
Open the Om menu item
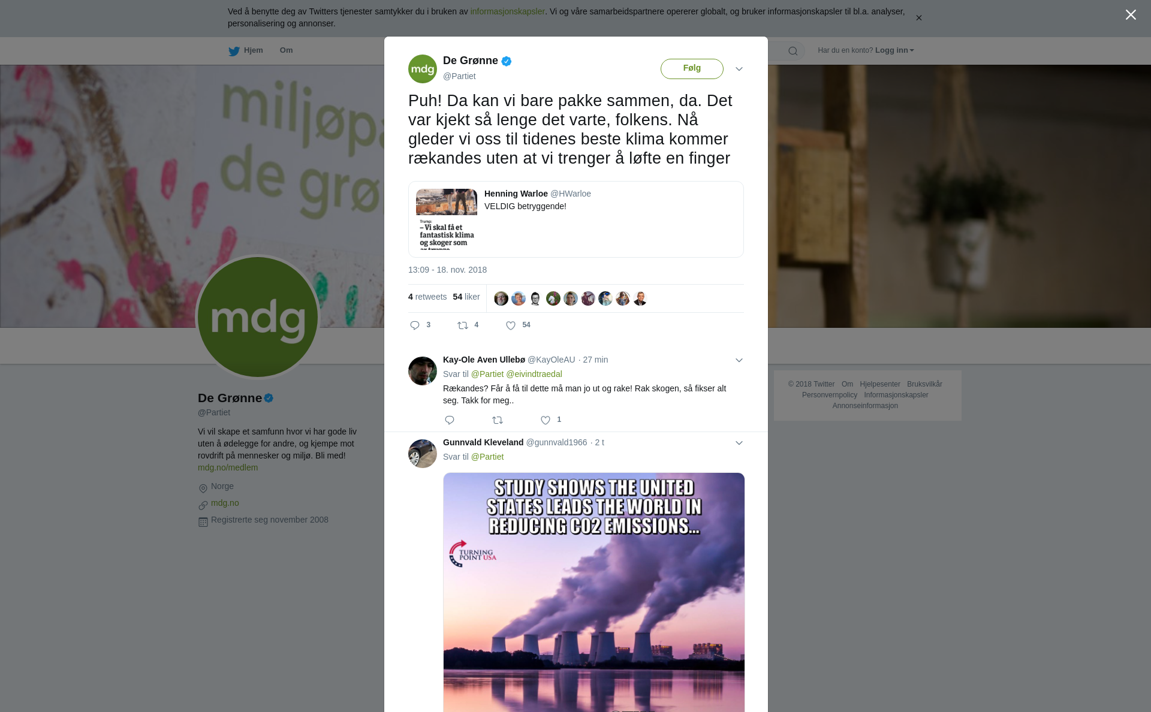pyautogui.click(x=286, y=50)
